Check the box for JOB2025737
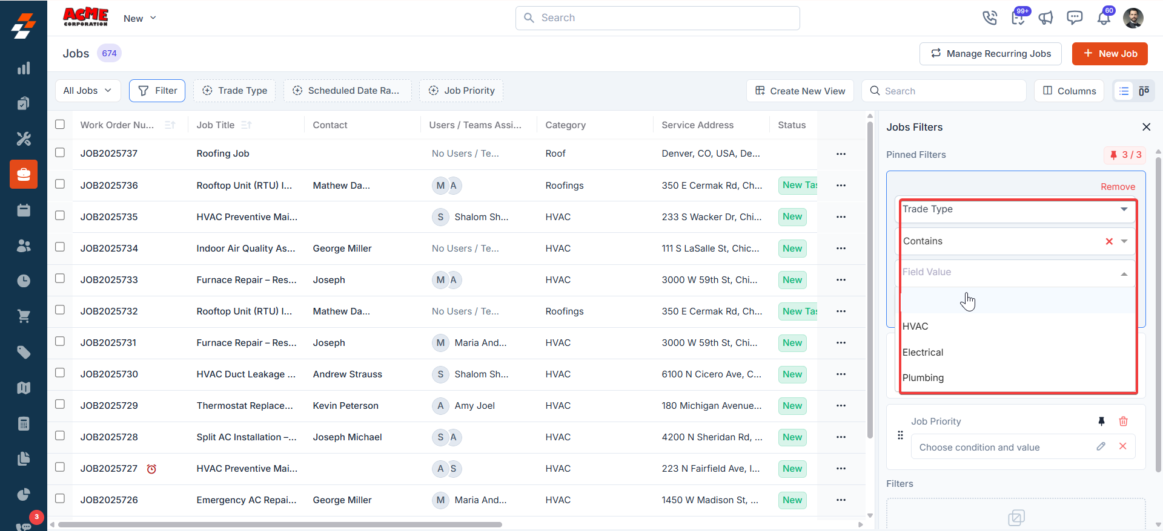 (x=60, y=152)
